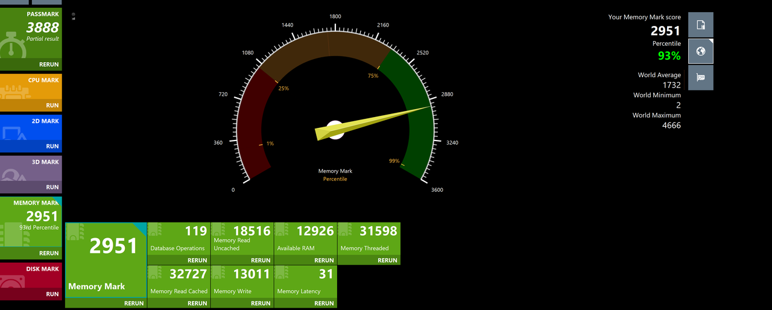Click the memory icon on Memory Threaded tile
772x310 pixels.
(346, 230)
